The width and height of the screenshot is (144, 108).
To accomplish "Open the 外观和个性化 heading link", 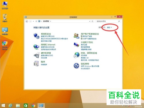I will point(87,42).
